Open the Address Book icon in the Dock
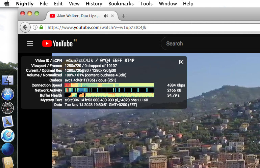The image size is (260, 168). click(8, 162)
